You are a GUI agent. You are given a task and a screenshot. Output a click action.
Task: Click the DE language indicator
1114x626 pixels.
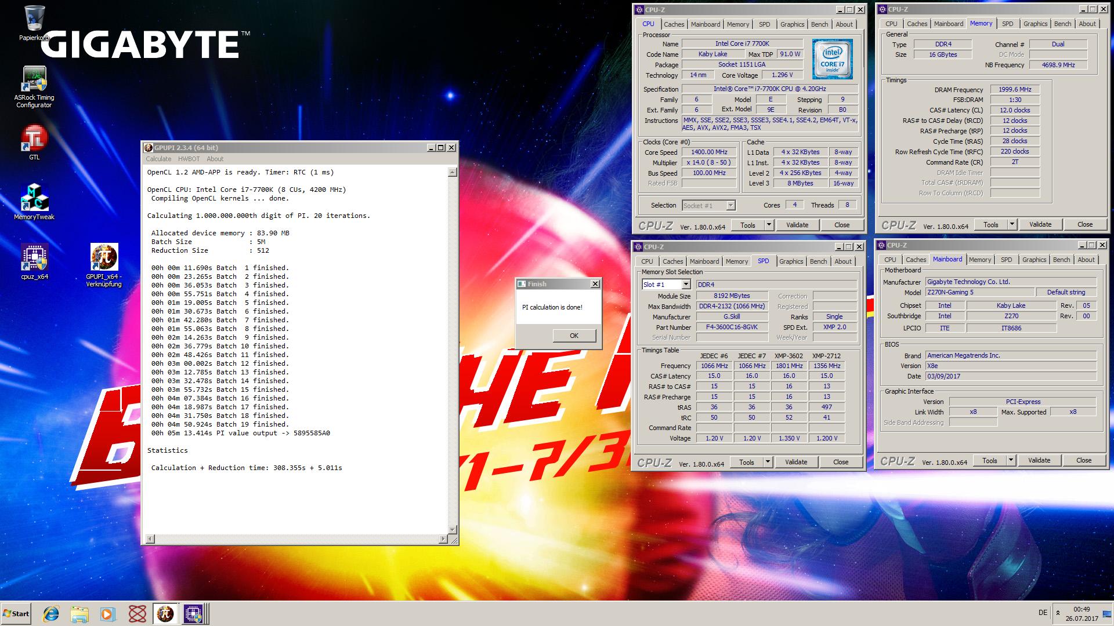click(1043, 613)
